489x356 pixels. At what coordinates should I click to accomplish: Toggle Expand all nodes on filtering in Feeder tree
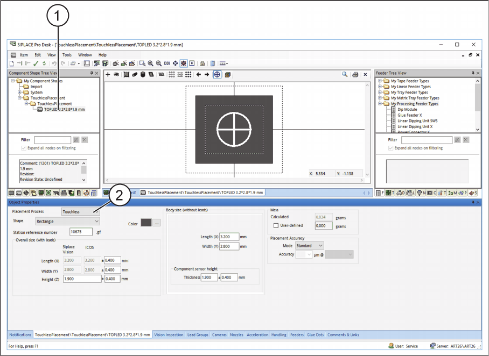click(x=390, y=148)
